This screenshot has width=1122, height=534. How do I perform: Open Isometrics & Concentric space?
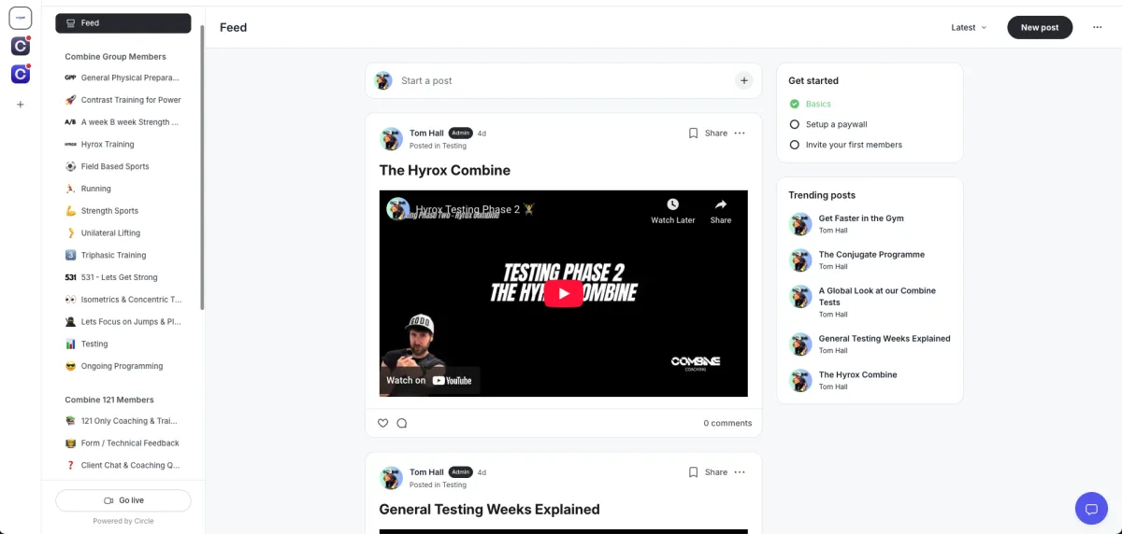[x=123, y=300]
